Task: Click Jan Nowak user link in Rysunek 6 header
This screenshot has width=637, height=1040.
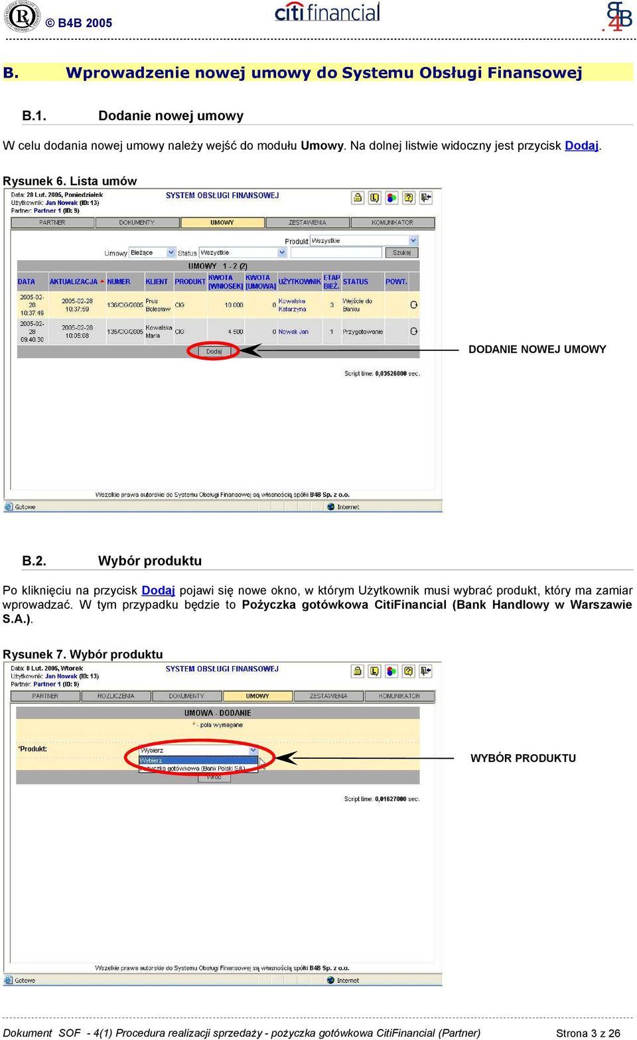Action: point(61,203)
